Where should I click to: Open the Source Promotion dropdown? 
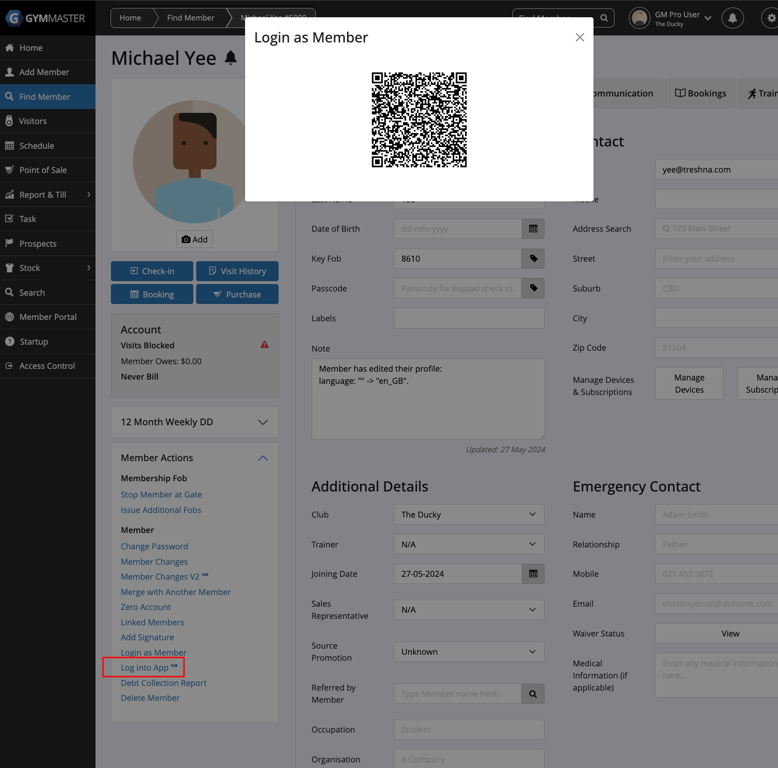469,651
